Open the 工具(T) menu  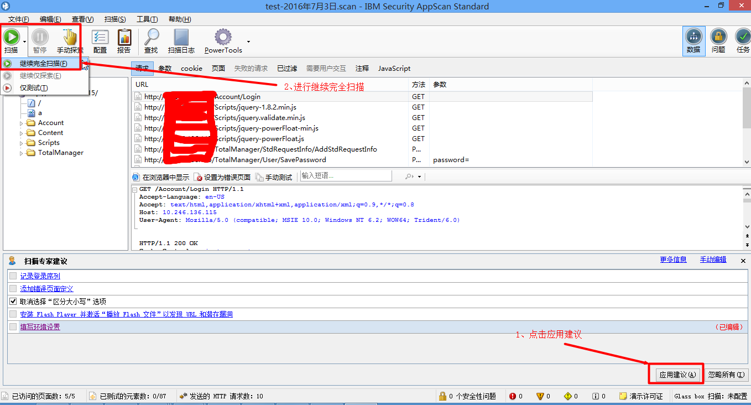147,19
